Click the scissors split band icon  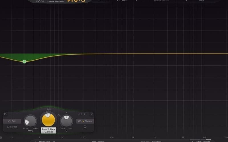tap(85, 127)
